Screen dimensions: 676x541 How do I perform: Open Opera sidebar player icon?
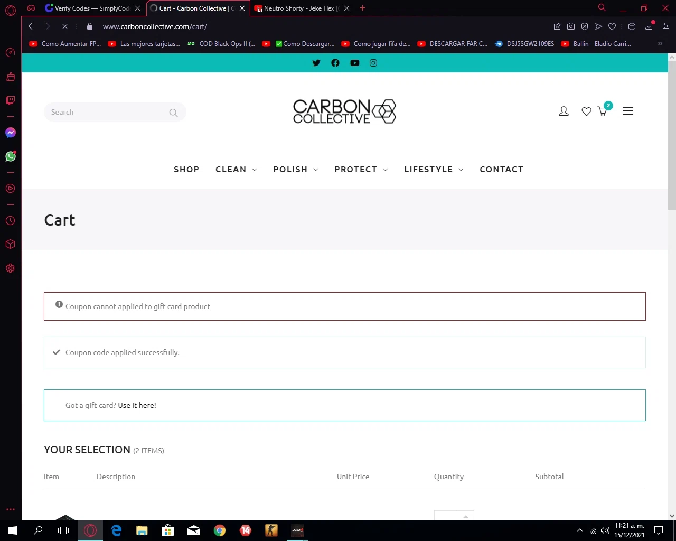11,189
